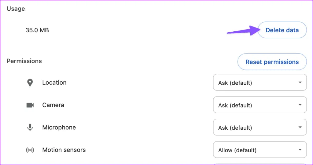Click the Motion sensors icon

click(30, 150)
